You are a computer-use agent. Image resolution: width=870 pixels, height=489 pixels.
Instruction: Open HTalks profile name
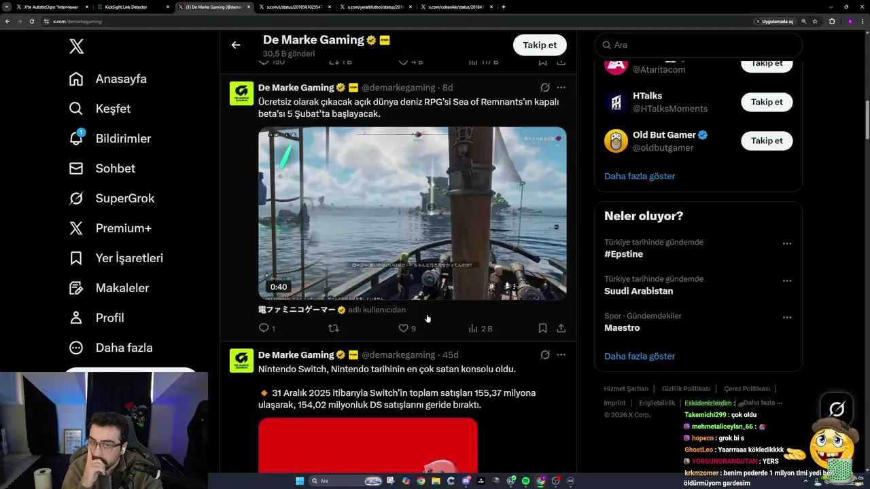tap(647, 96)
